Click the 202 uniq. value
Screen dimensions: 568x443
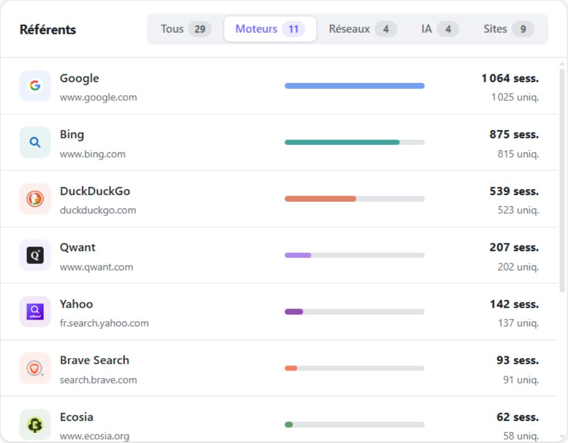[518, 267]
